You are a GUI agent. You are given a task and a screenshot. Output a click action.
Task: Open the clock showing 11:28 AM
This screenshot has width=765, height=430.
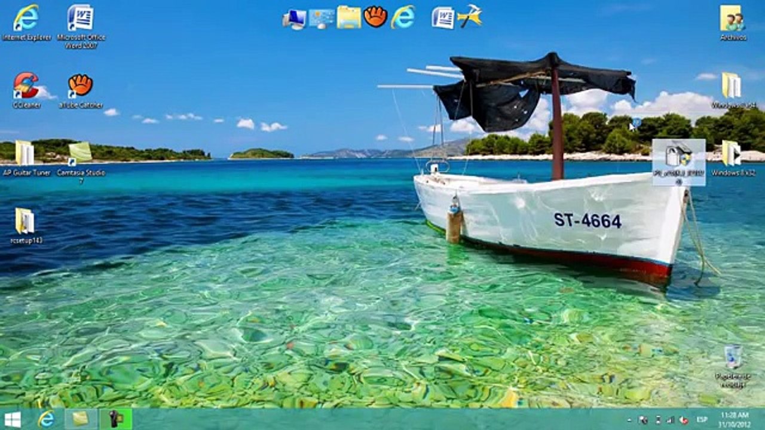click(735, 419)
